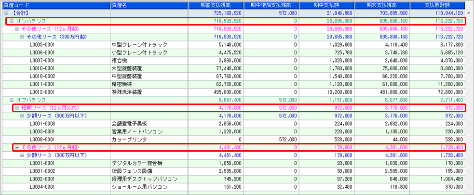Image resolution: width=474 pixels, height=195 pixels.
Task: Click the 期末支払残高 column header
Action: coord(382,5)
